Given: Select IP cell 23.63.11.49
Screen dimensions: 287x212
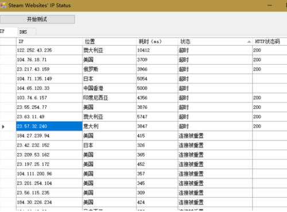Looking at the screenshot, I should [x=49, y=117].
